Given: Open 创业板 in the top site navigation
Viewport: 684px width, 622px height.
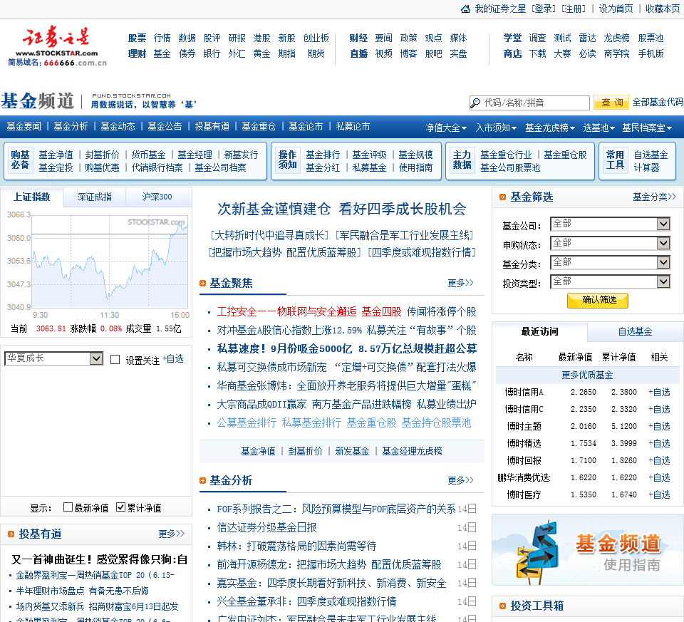Looking at the screenshot, I should click(316, 38).
